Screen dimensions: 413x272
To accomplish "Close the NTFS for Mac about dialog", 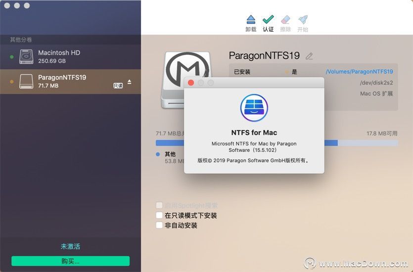I will click(x=191, y=83).
